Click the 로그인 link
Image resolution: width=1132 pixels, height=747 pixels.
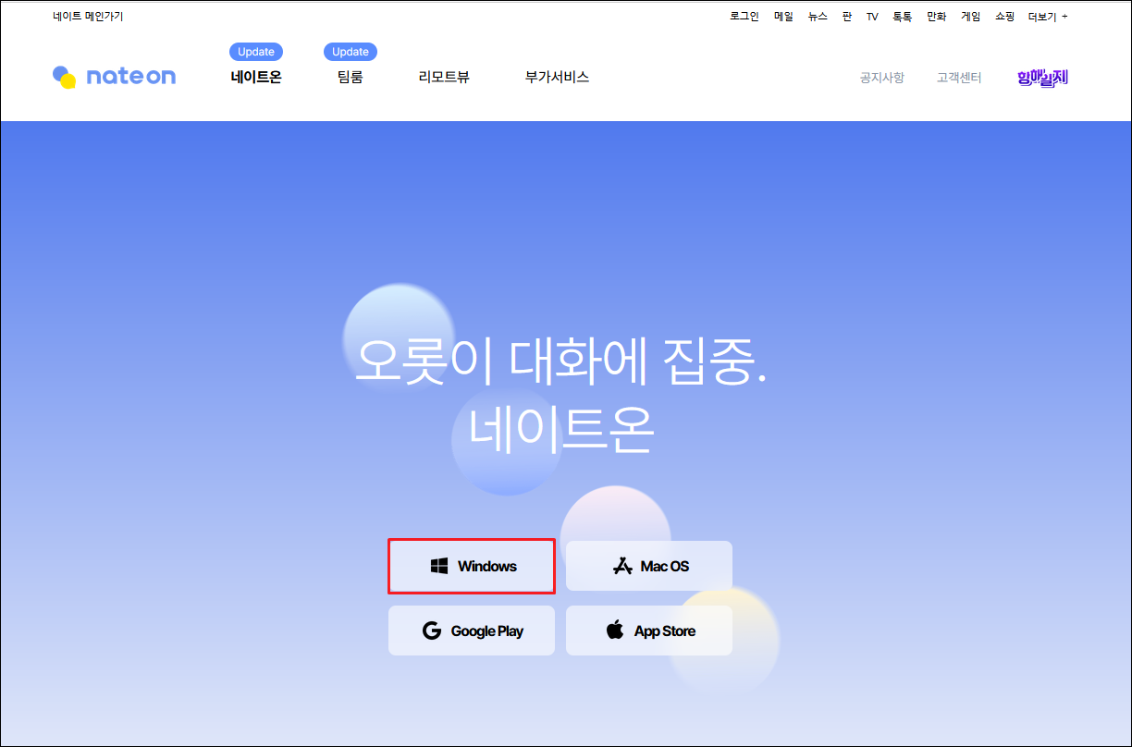coord(744,17)
